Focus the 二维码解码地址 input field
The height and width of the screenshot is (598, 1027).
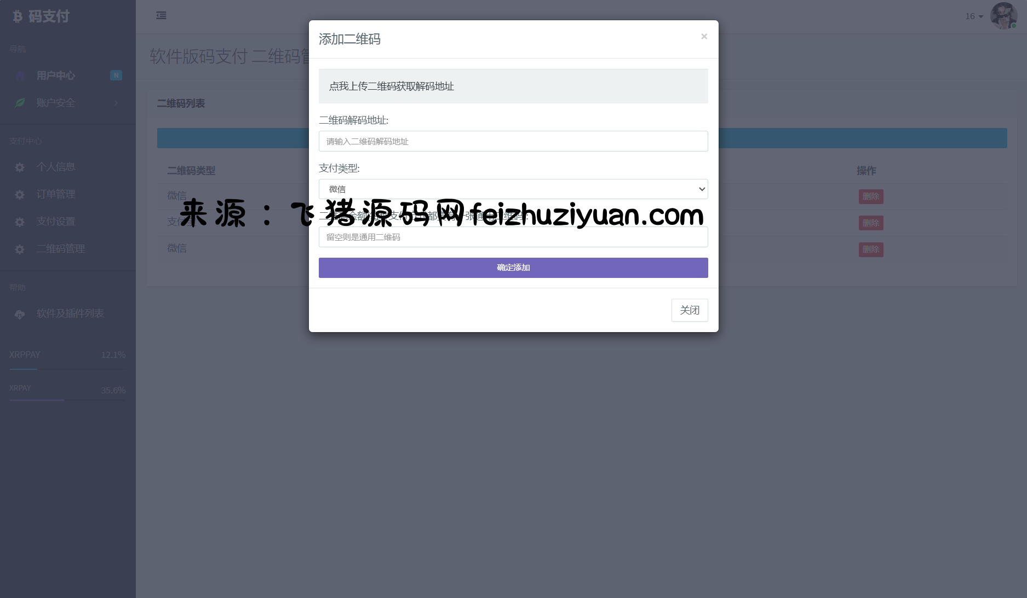click(513, 141)
